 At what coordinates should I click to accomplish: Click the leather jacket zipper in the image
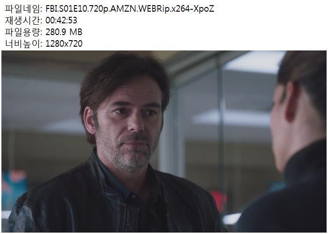(125, 217)
